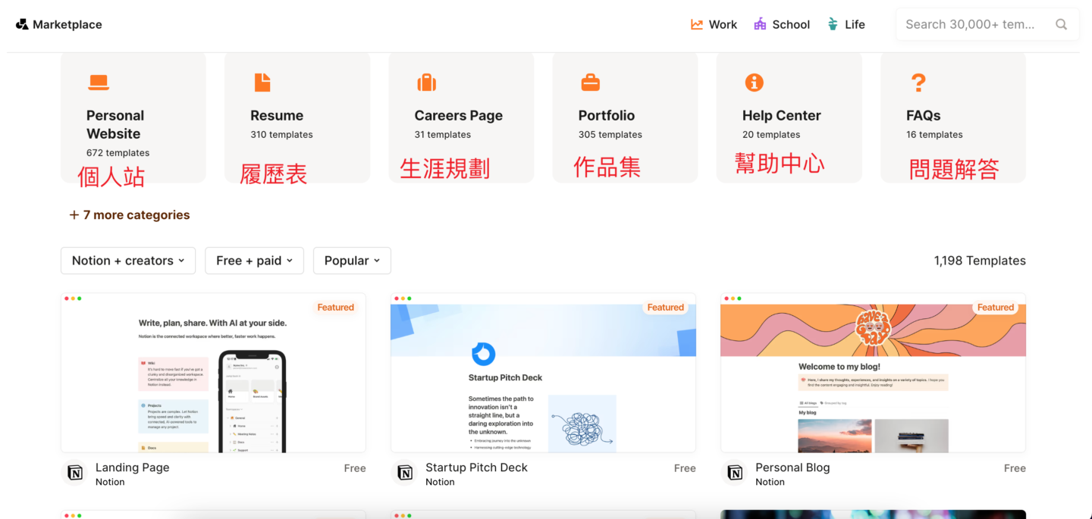Open the Personal Website category title
The width and height of the screenshot is (1092, 519).
click(x=115, y=124)
